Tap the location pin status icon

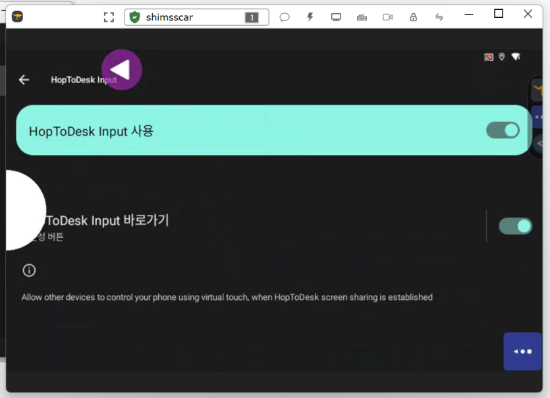pos(502,57)
